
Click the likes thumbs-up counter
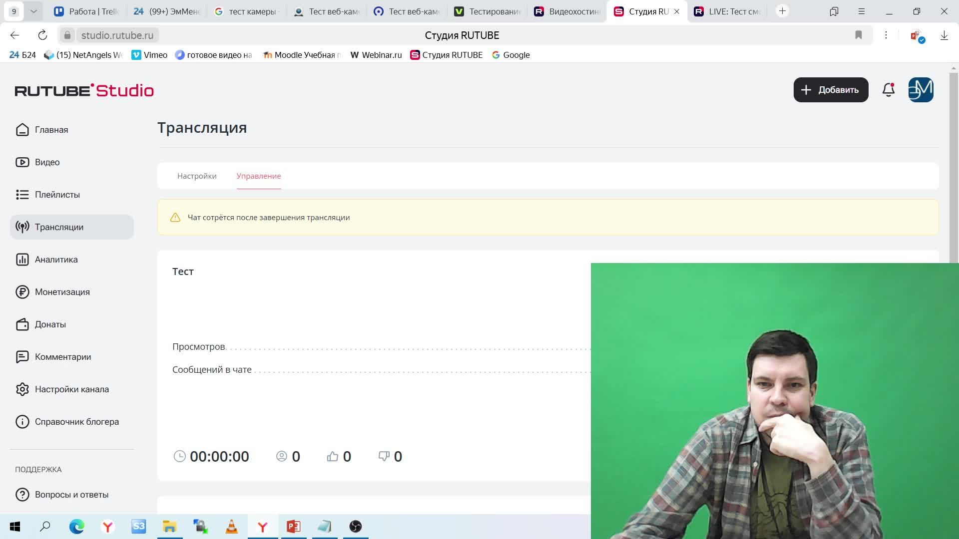pos(339,457)
